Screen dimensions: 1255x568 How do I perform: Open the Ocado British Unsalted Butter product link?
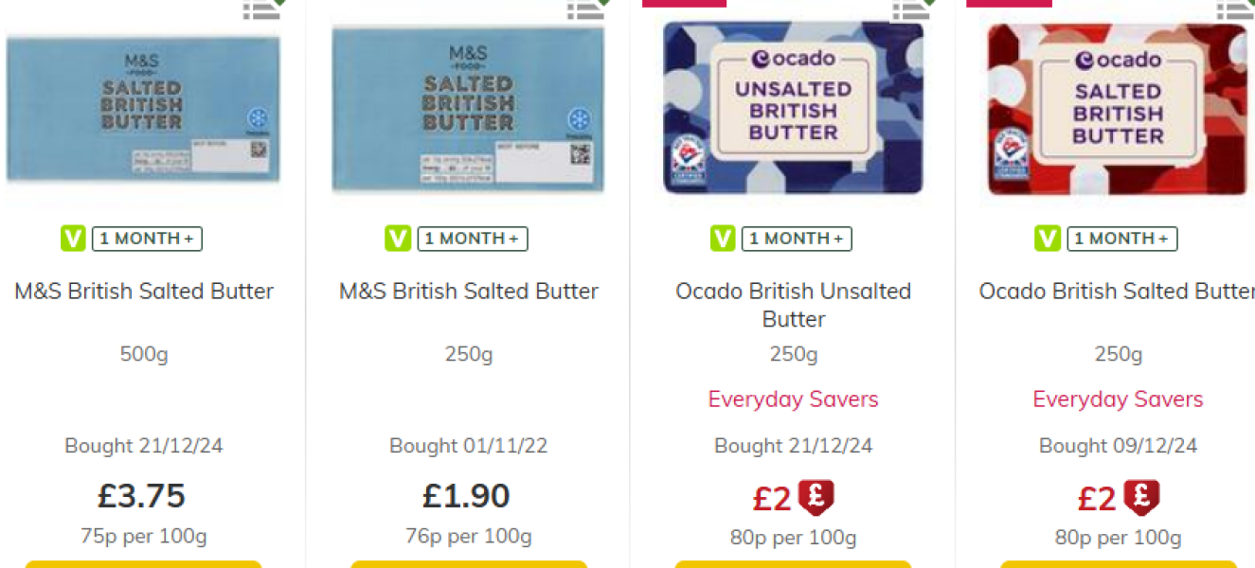coord(793,305)
